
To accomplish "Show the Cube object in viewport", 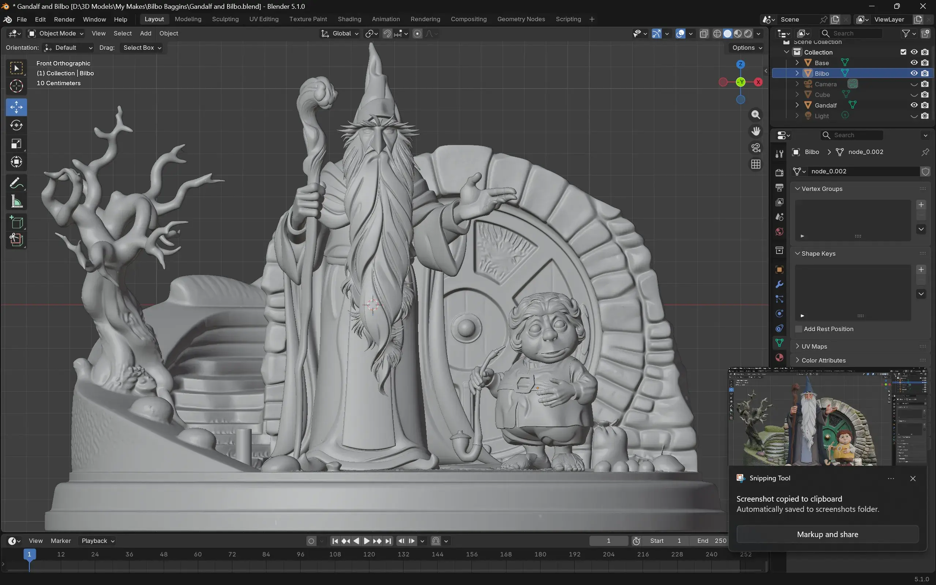I will [914, 95].
